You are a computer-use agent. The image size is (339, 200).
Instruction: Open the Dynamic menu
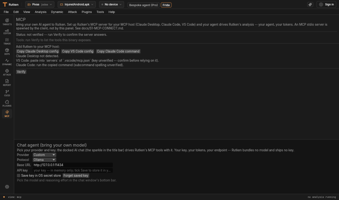tap(57, 12)
